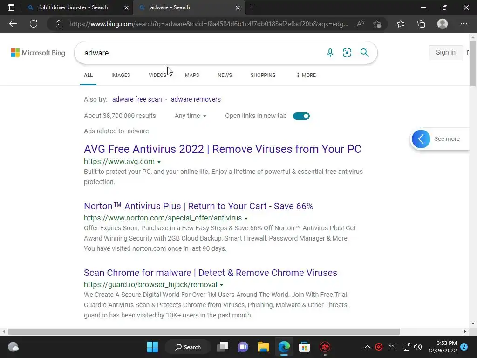Select the MAPS results tab

pyautogui.click(x=192, y=75)
